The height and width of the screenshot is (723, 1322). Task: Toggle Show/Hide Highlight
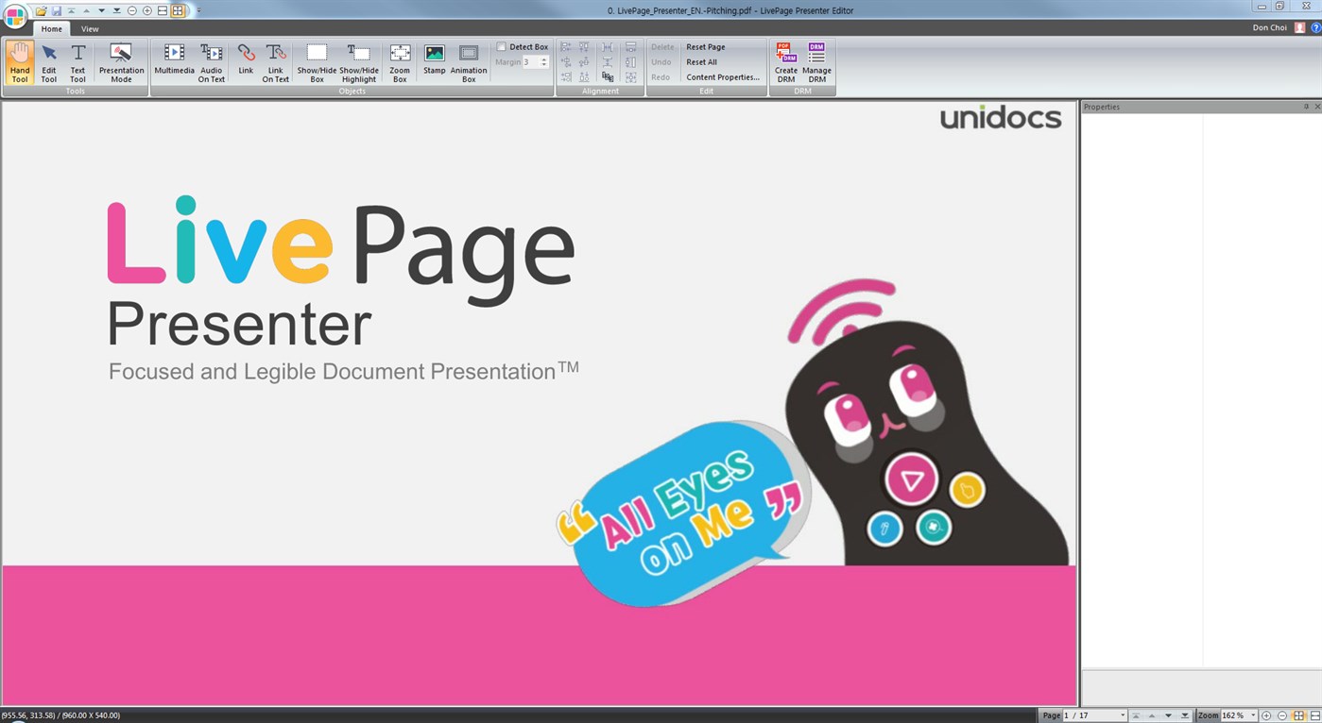tap(358, 62)
